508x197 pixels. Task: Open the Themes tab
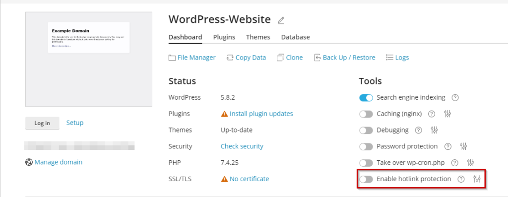coord(258,37)
